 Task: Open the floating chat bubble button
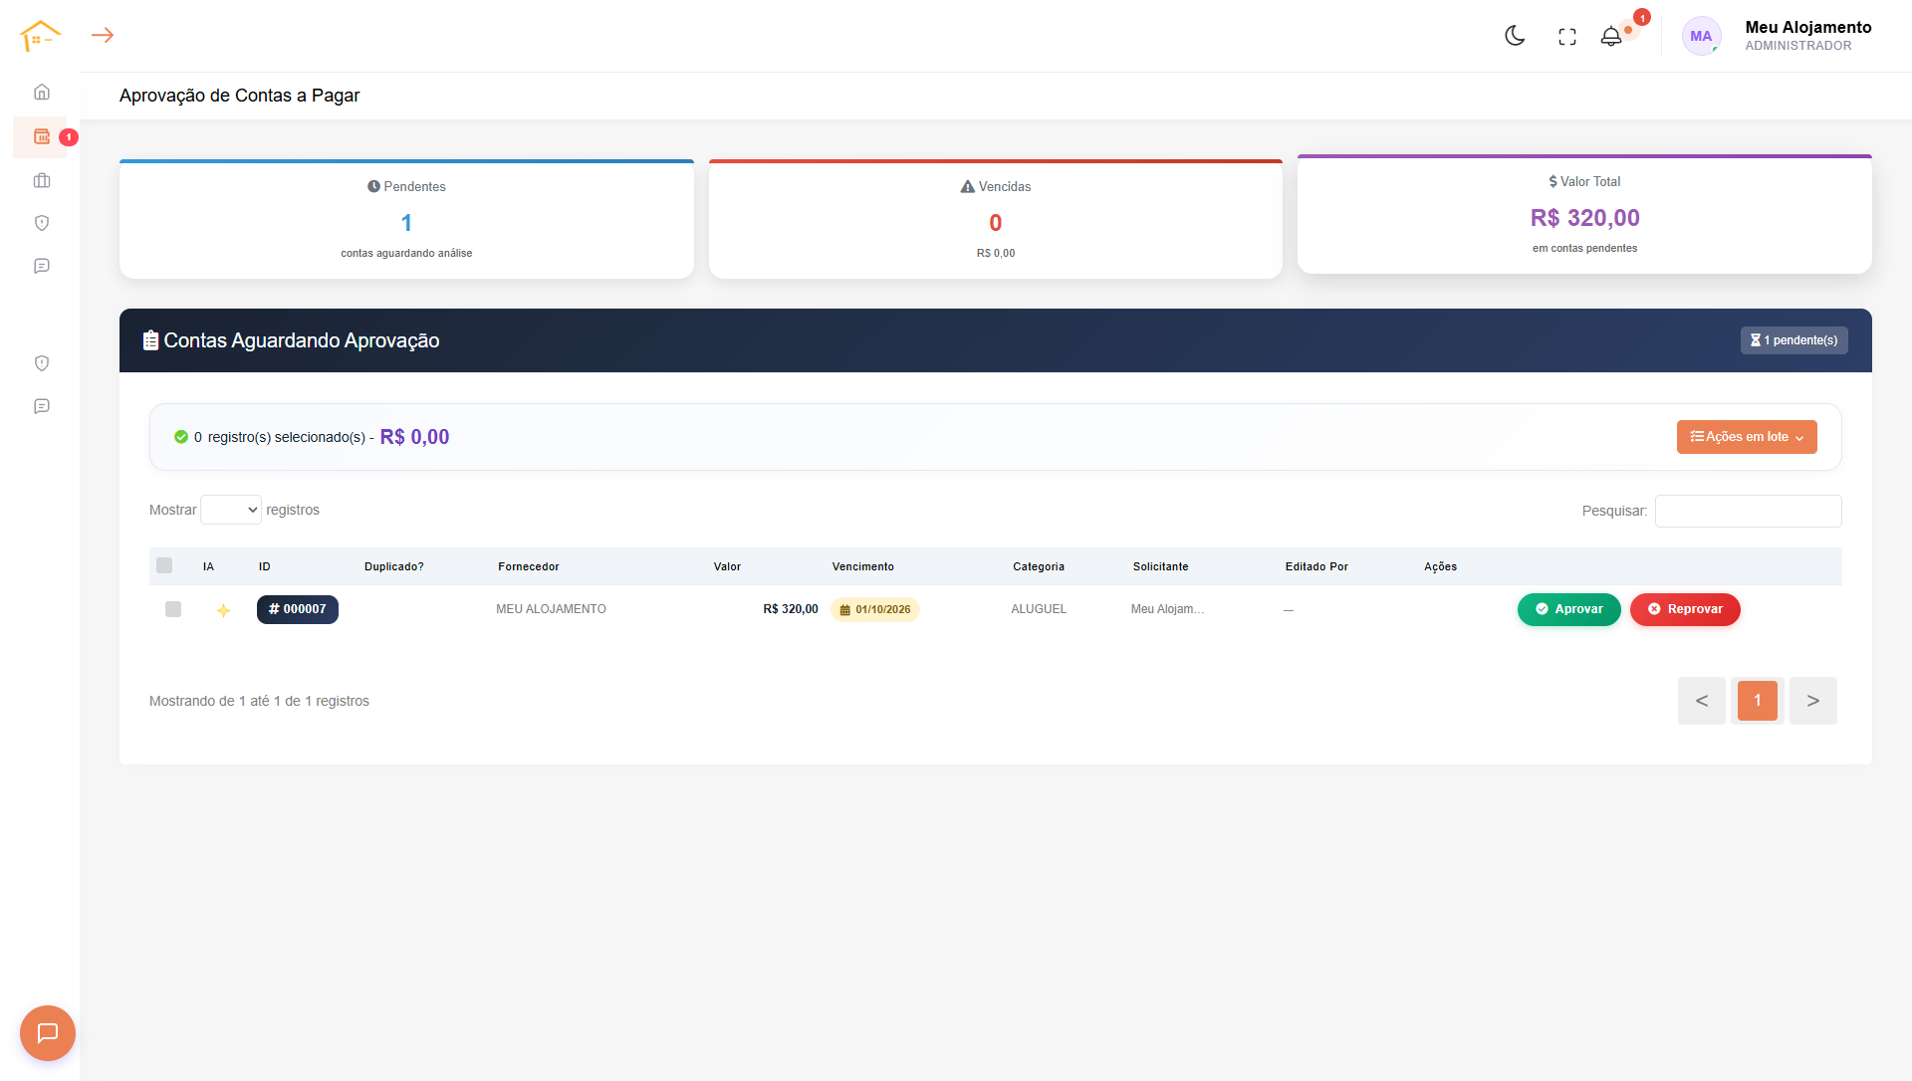pos(48,1033)
